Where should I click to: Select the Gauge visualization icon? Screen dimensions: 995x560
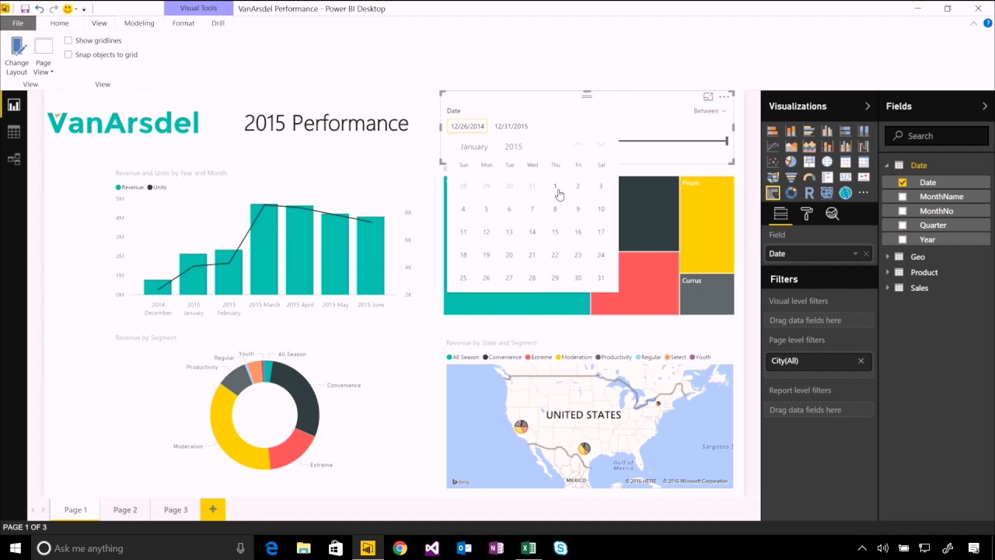point(809,177)
